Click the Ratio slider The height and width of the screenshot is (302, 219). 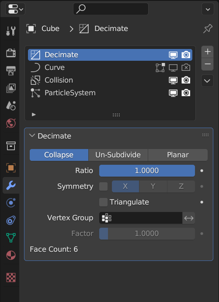[147, 170]
